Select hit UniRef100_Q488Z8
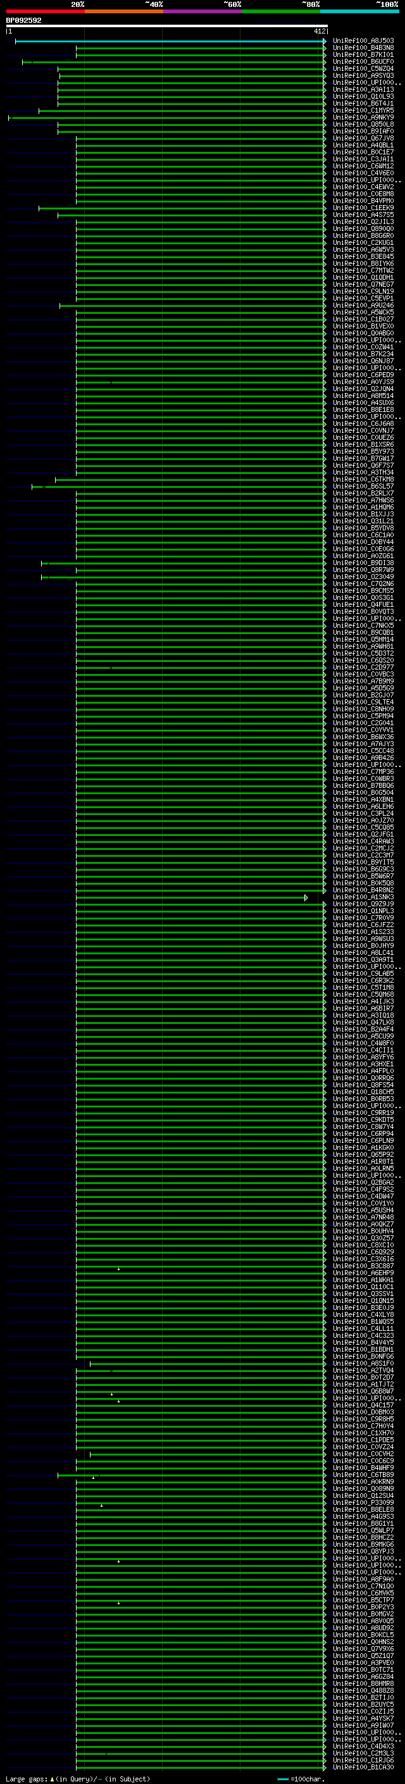The image size is (405, 1784). [363, 1690]
